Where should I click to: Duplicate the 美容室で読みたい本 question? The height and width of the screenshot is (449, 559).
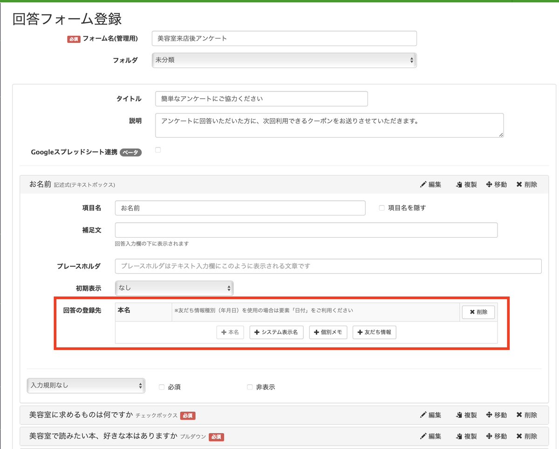click(x=466, y=436)
